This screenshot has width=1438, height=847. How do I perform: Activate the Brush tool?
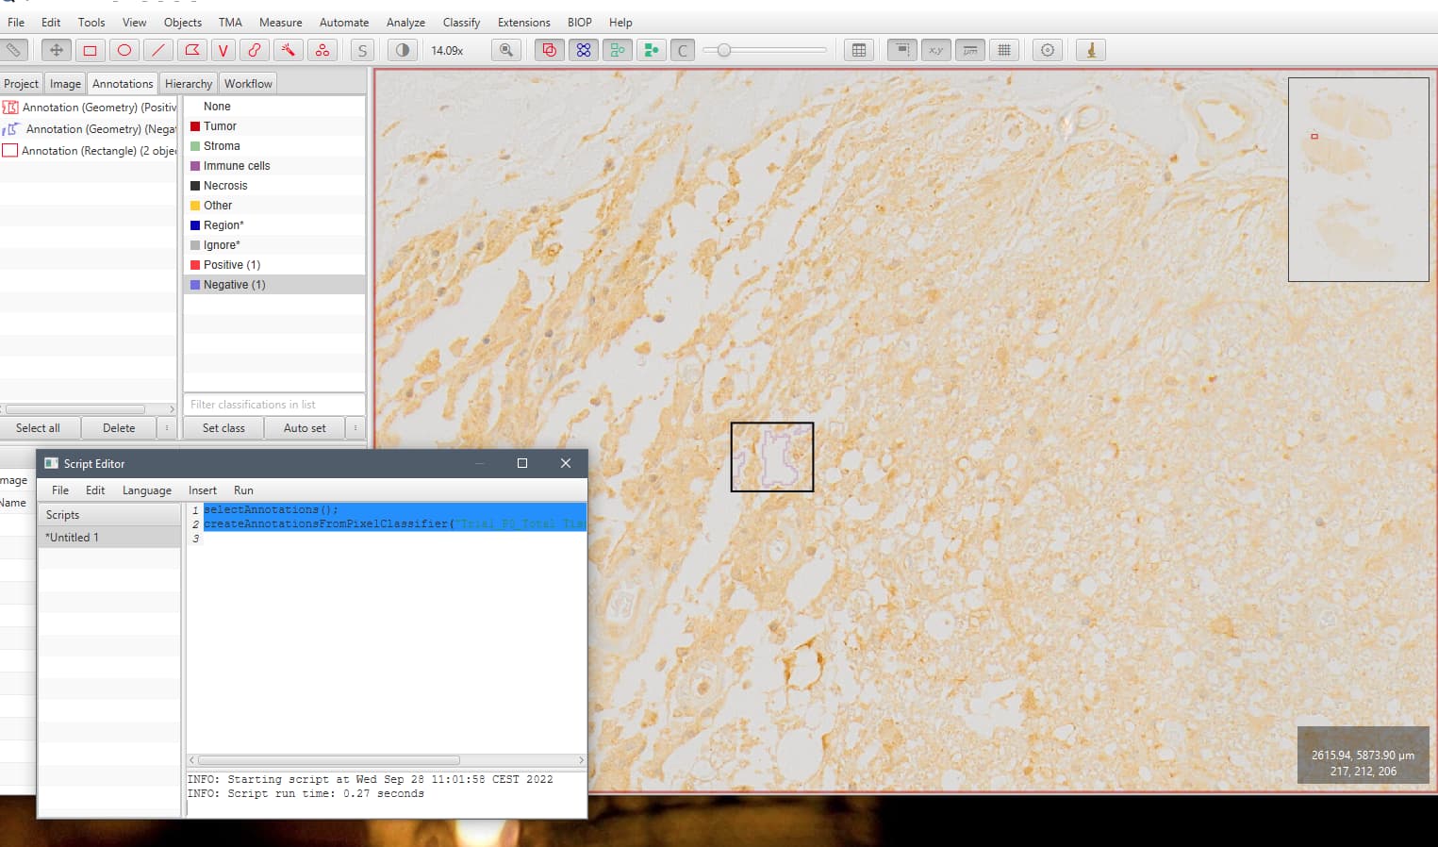coord(255,51)
